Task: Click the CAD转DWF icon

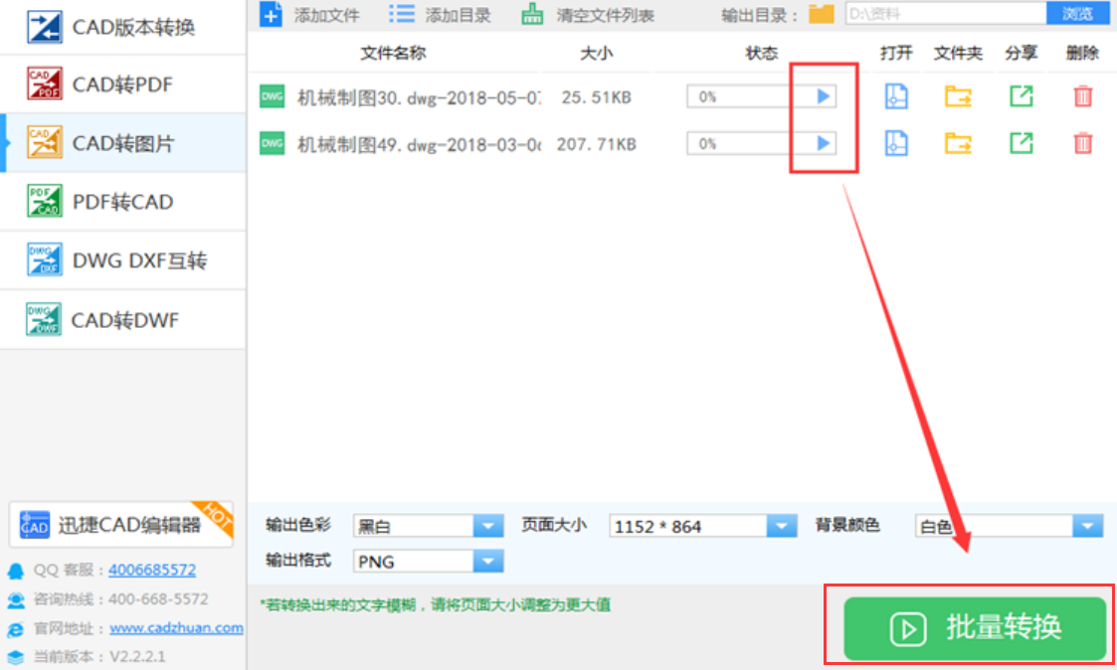Action: (44, 318)
